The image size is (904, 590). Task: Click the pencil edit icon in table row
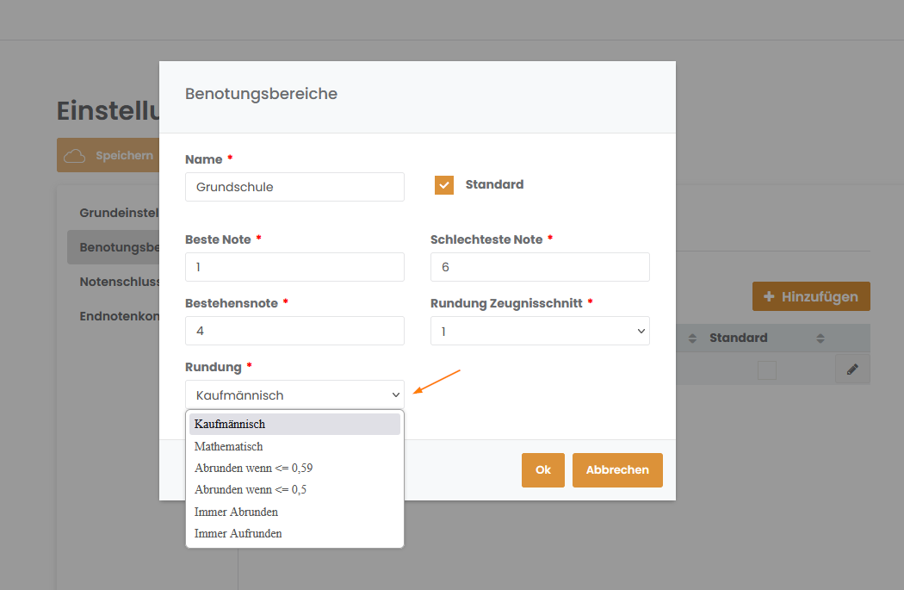click(x=852, y=370)
